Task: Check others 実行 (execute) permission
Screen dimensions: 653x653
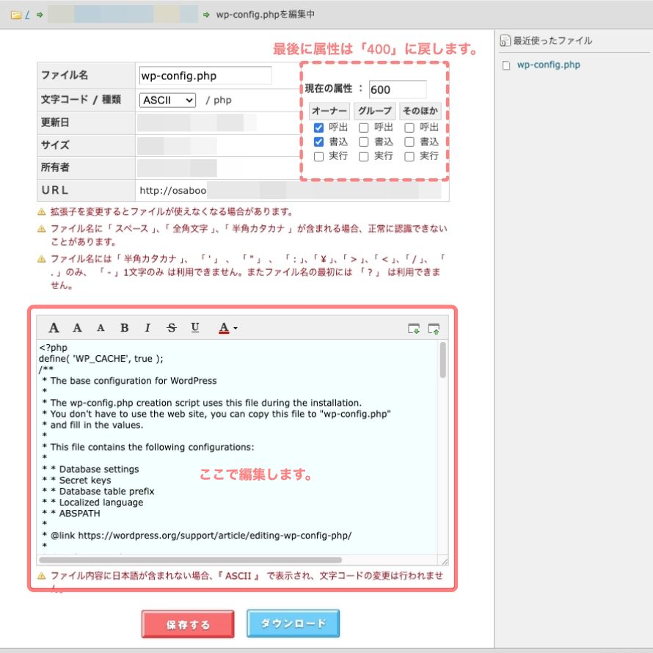Action: [x=409, y=156]
